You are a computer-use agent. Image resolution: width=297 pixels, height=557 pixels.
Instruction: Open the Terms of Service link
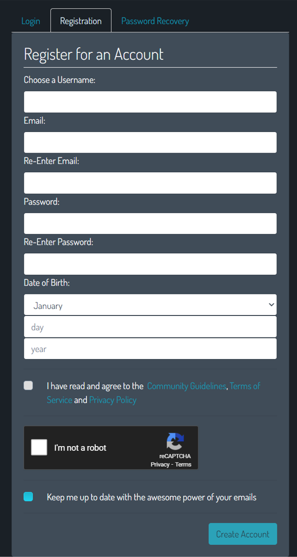245,386
